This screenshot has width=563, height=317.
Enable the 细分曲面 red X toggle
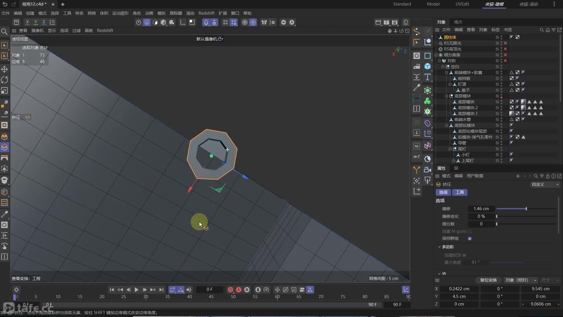(x=505, y=55)
